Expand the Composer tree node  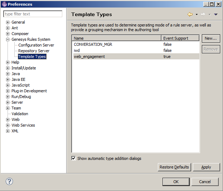(x=8, y=34)
